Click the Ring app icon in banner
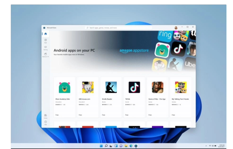Viewport: 233px width, 149px height. [165, 35]
